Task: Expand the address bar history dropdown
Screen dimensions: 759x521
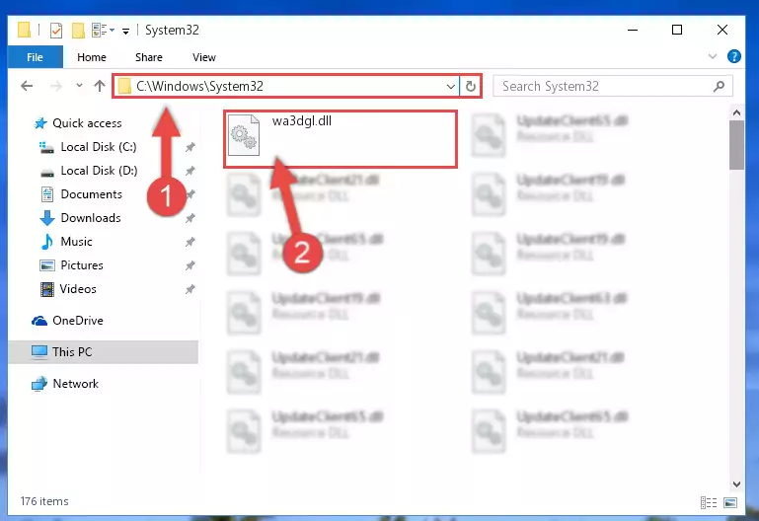Action: 451,87
